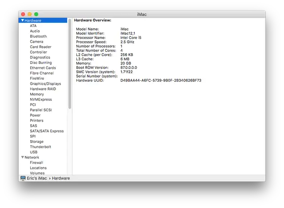The width and height of the screenshot is (284, 208).
Task: Click Hardware in the path bar
Action: click(x=61, y=178)
